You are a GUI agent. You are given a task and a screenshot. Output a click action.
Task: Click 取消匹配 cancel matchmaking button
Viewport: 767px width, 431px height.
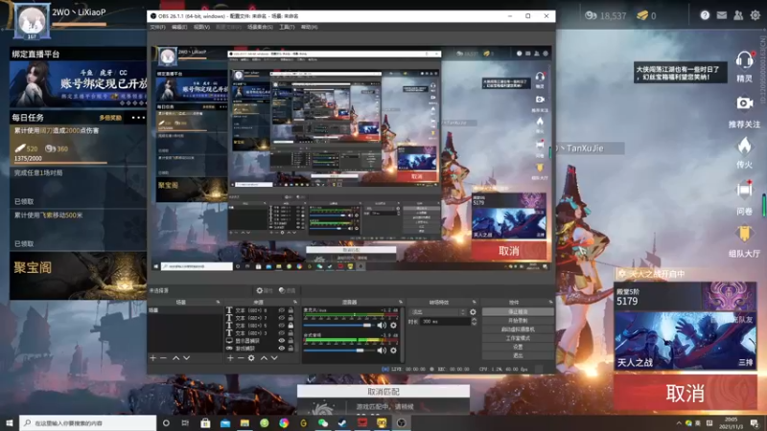[x=383, y=392]
